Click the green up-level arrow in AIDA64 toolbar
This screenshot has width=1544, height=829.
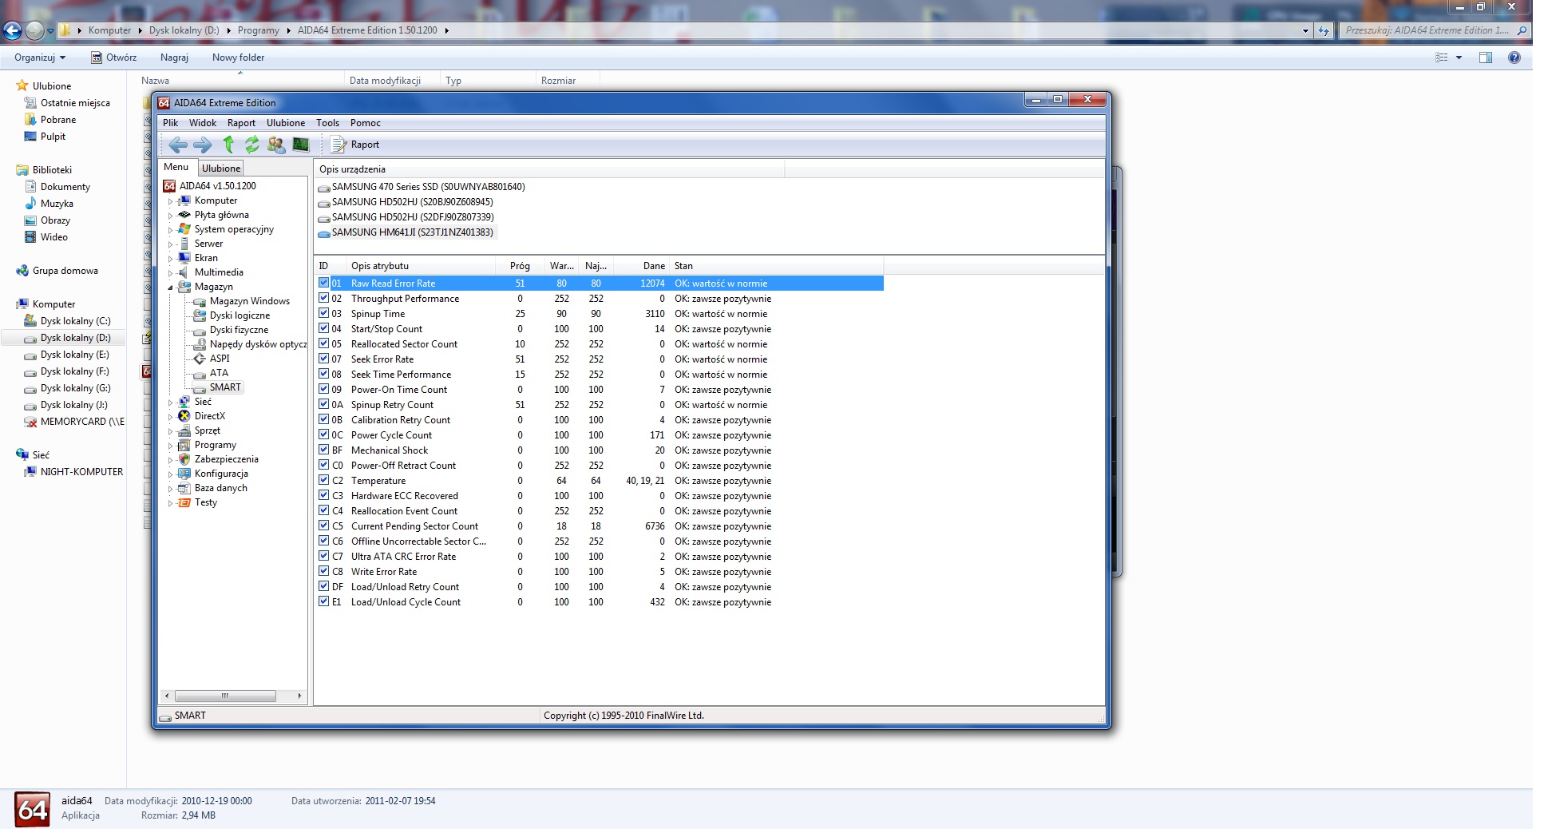228,145
